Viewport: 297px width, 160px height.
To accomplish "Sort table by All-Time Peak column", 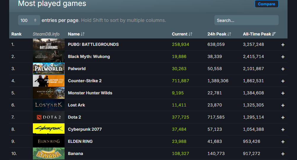I will pyautogui.click(x=259, y=34).
